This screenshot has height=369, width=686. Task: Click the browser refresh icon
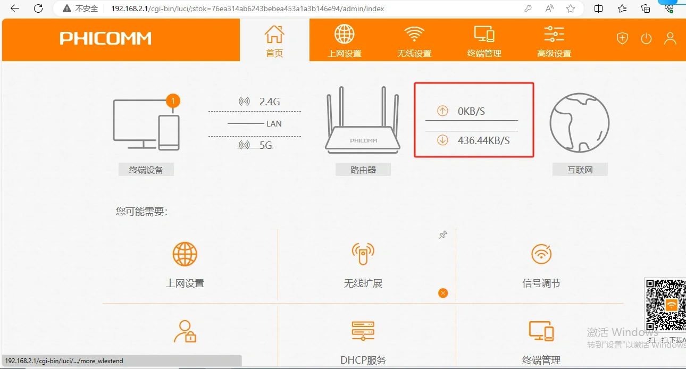point(36,8)
